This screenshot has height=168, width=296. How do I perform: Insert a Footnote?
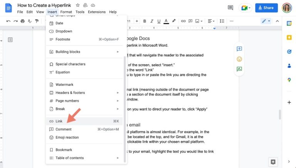[84, 39]
